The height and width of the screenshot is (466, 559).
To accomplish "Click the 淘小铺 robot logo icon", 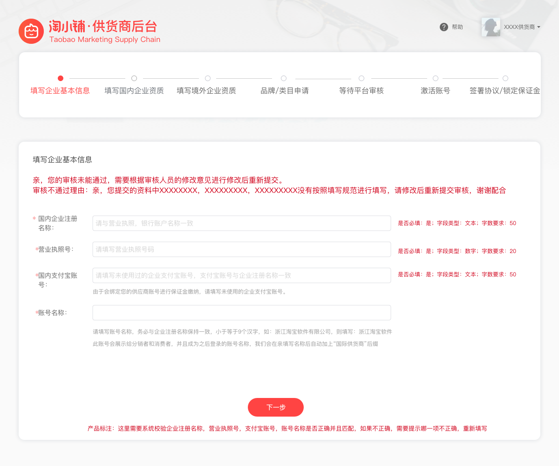I will click(x=31, y=32).
